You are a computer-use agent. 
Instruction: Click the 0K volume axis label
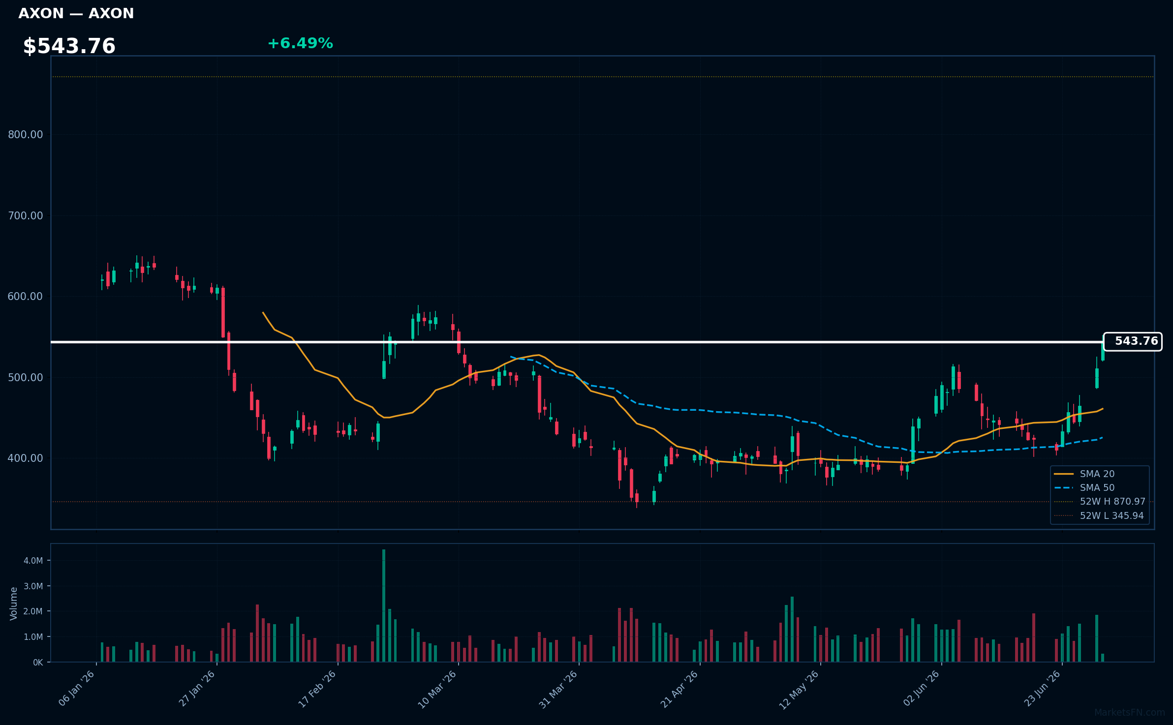pyautogui.click(x=38, y=663)
